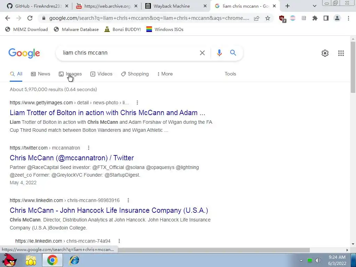
Task: Launch Internet Explorer from the taskbar
Action: coord(74,260)
